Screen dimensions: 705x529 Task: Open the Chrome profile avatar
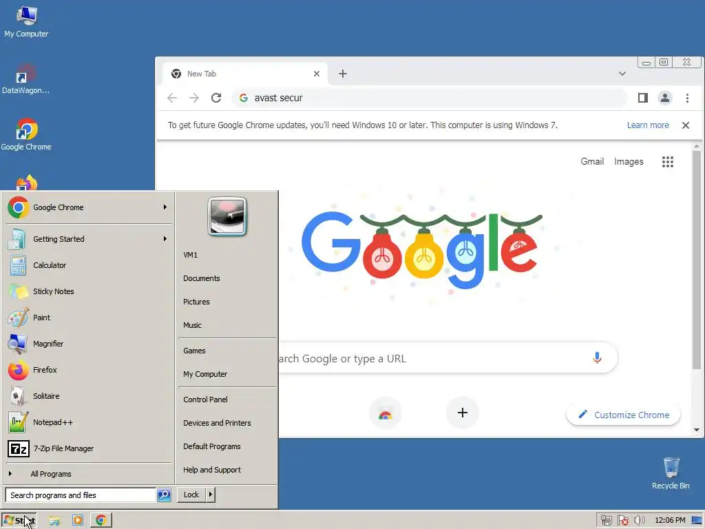(x=665, y=98)
